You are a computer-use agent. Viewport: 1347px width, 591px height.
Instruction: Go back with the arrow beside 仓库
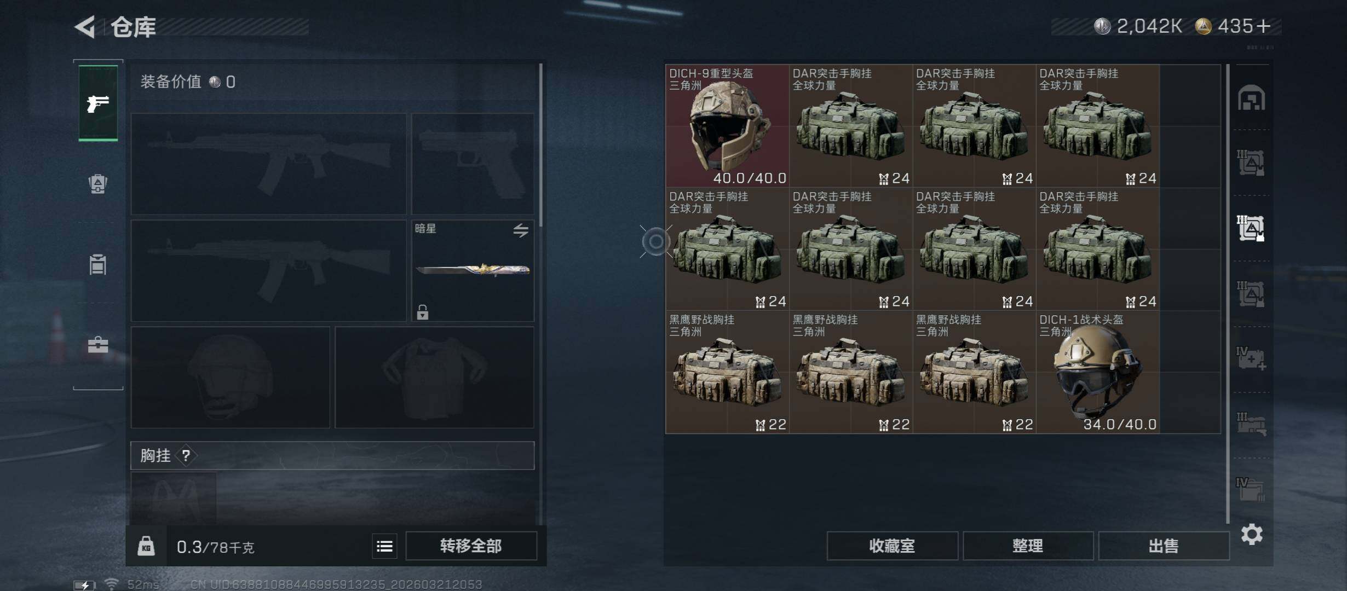coord(85,26)
